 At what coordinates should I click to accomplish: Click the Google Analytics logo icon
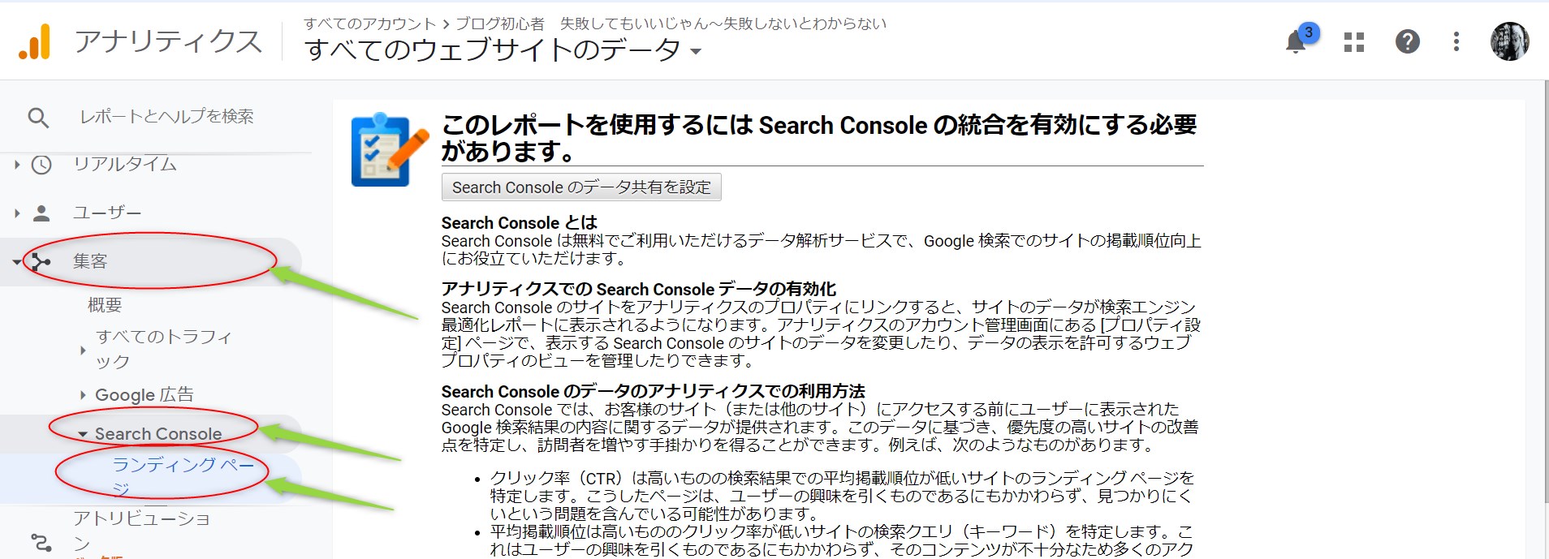click(35, 42)
